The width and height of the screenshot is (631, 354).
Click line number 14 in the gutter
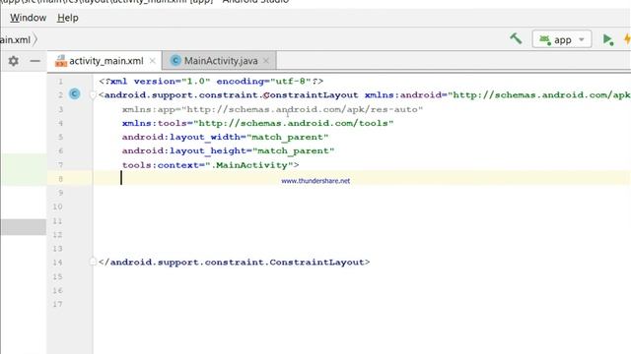[57, 263]
